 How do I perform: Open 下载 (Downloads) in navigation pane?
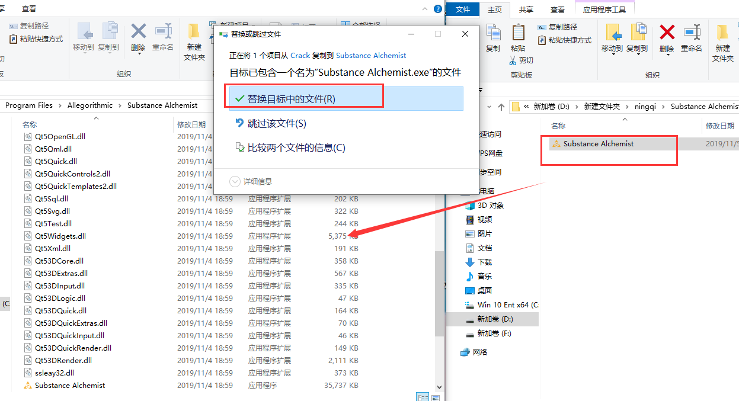(484, 262)
